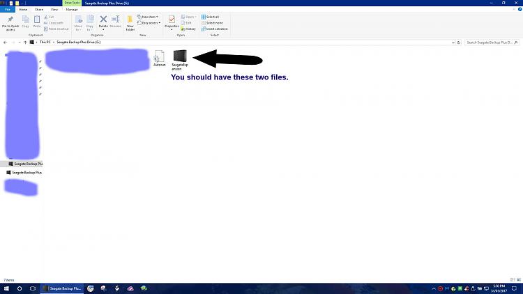Open the Action Center notifications

tap(515, 288)
